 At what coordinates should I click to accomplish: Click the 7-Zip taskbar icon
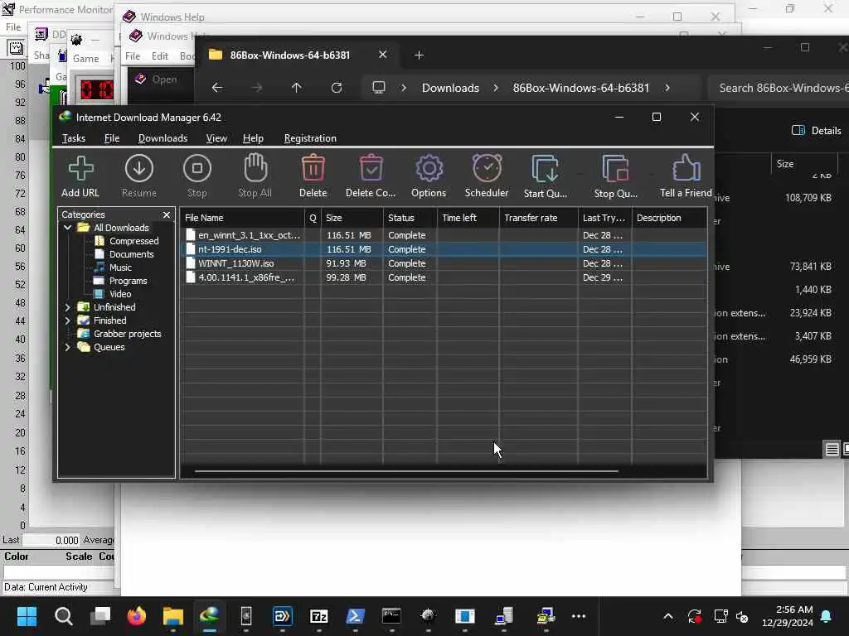coord(319,616)
